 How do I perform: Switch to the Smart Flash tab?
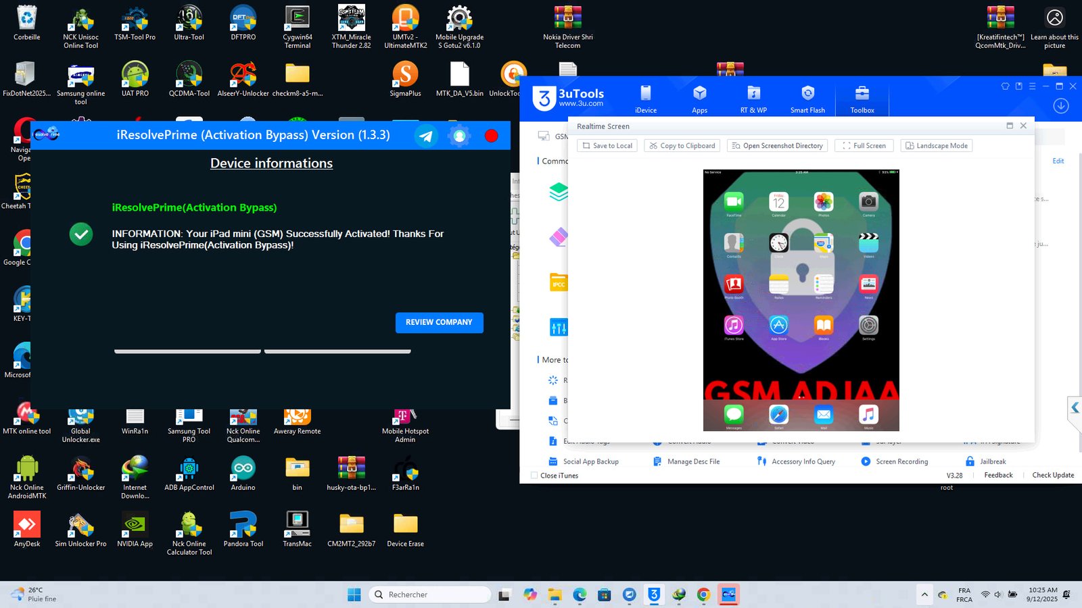(x=807, y=99)
